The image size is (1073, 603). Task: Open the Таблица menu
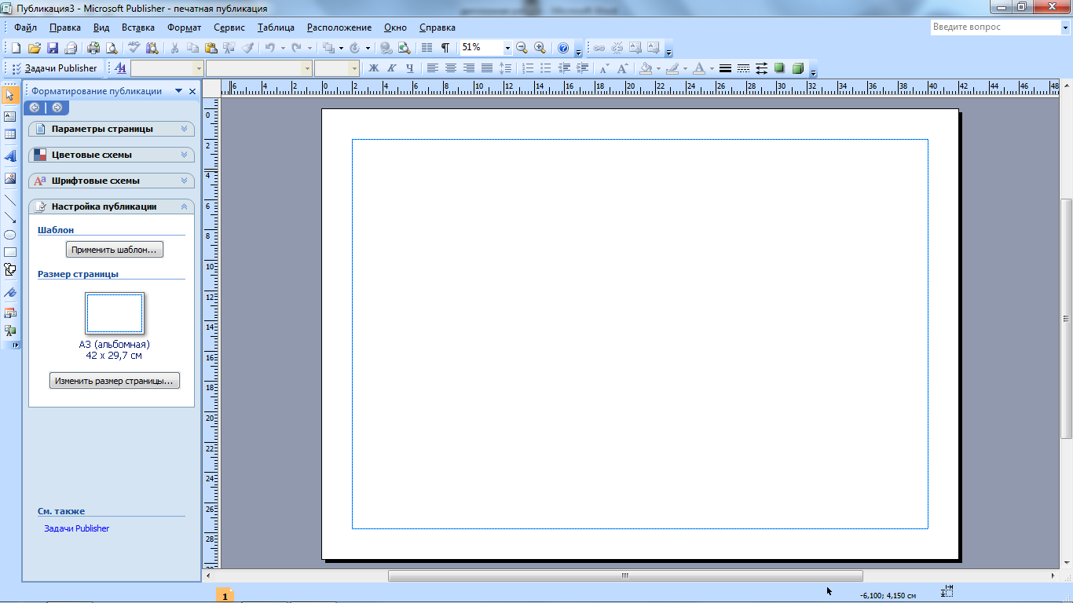point(276,27)
